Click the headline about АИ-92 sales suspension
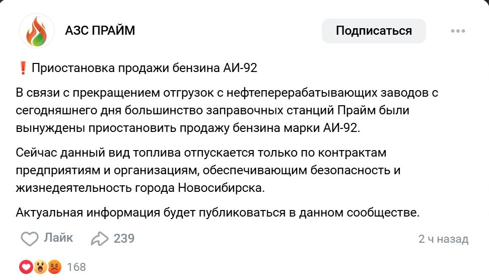 coord(145,68)
